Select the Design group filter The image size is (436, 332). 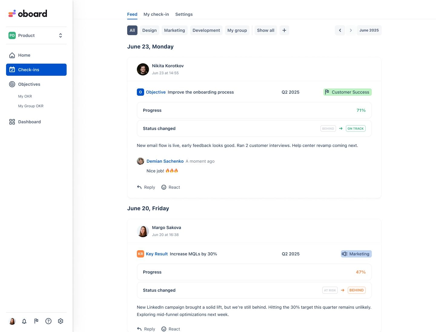point(149,30)
